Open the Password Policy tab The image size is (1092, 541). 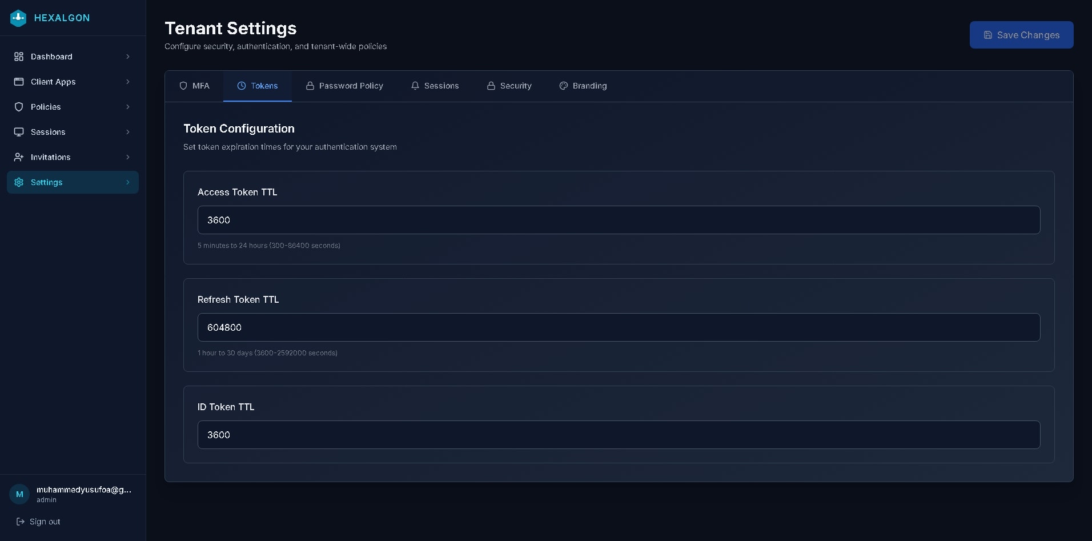click(x=344, y=86)
